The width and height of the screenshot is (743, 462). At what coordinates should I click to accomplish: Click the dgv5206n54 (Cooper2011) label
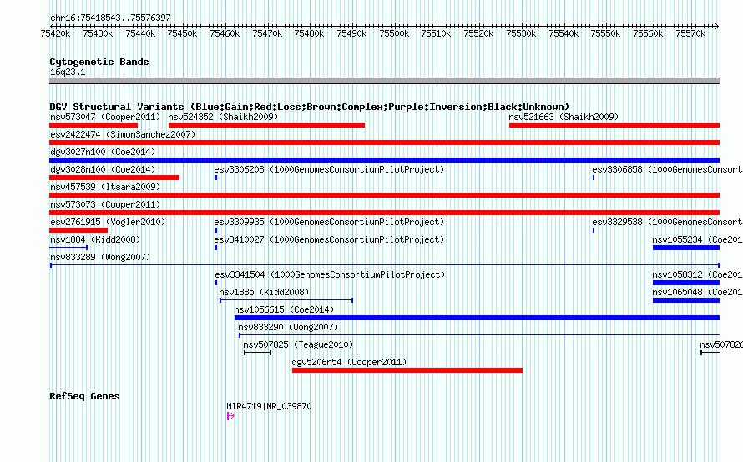[349, 362]
